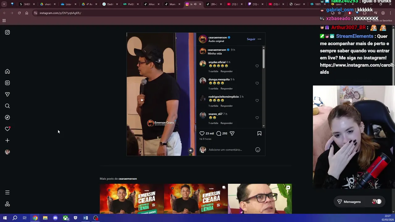The height and width of the screenshot is (222, 395).
Task: View site information icon in address bar
Action: (35, 13)
